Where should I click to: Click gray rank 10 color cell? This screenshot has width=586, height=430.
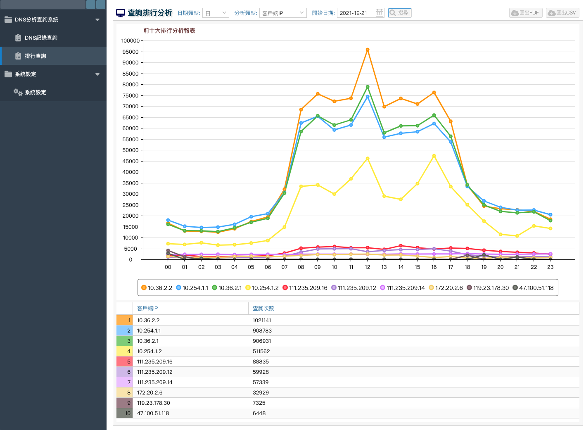pyautogui.click(x=125, y=413)
